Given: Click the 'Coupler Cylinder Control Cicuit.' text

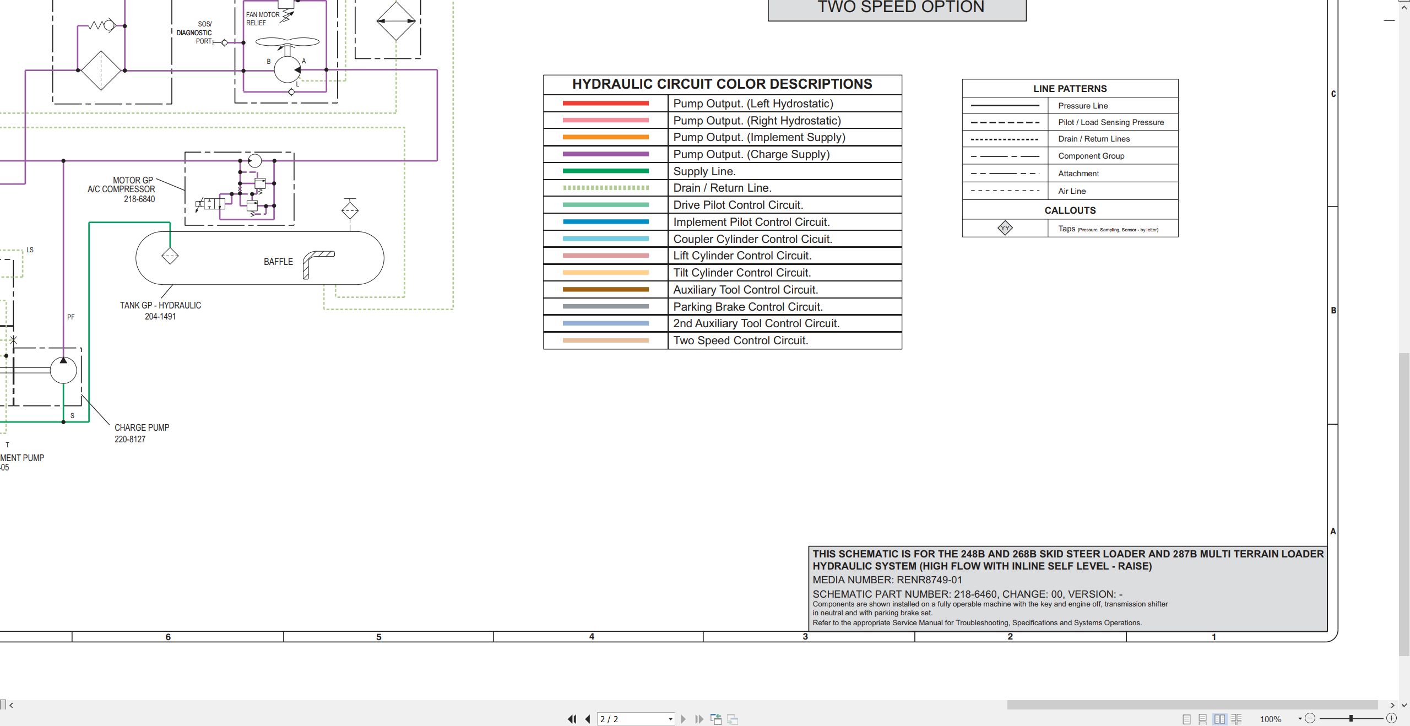Looking at the screenshot, I should pyautogui.click(x=752, y=239).
